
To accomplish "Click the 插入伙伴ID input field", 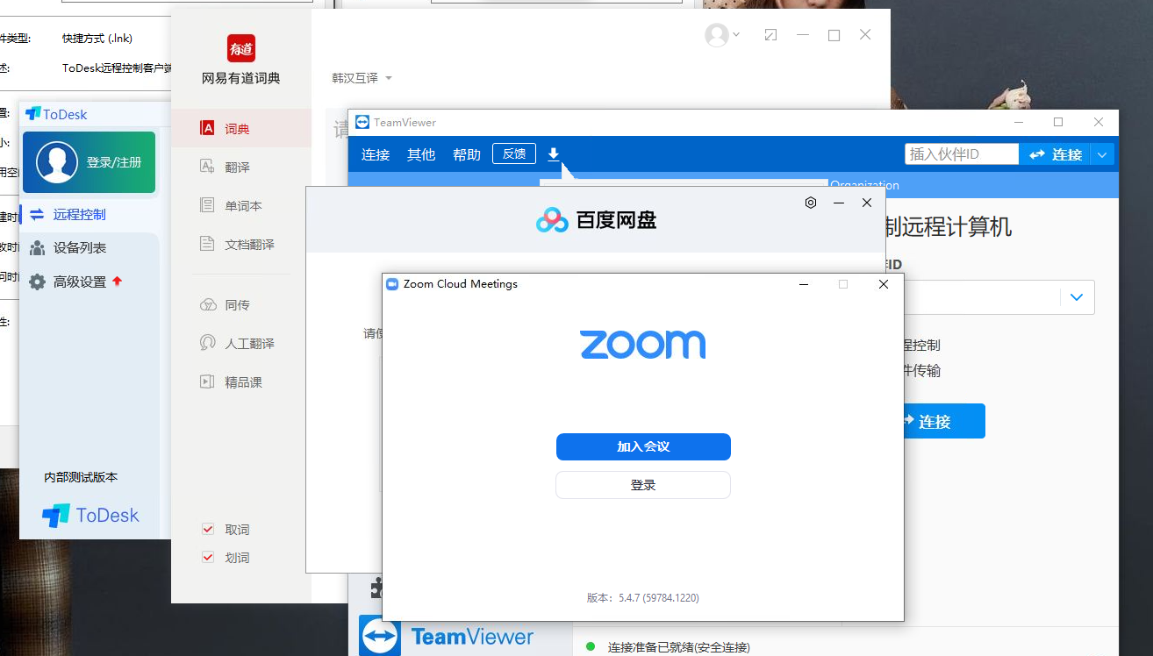I will pos(962,154).
